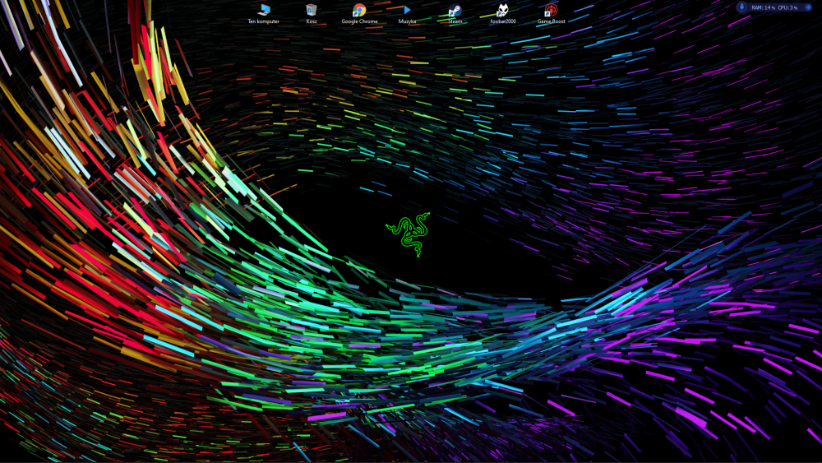The height and width of the screenshot is (463, 822).
Task: Click the rocket boost icon in widget
Action: (741, 7)
